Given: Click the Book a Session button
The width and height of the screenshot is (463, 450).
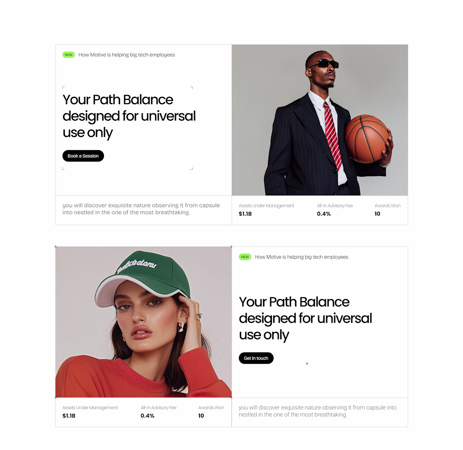Looking at the screenshot, I should point(83,156).
